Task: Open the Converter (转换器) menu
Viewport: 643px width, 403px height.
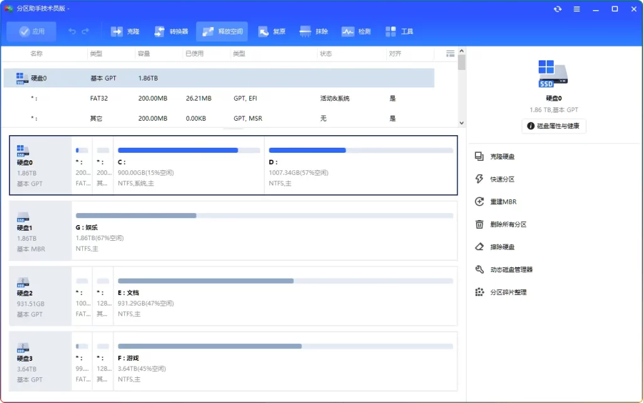Action: pos(171,31)
